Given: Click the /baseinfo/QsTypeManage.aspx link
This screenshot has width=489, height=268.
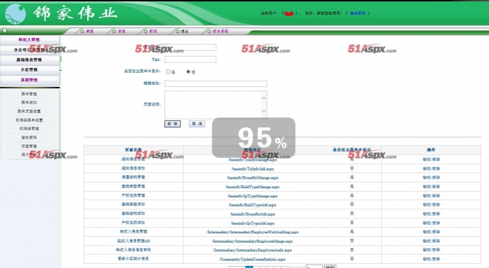Looking at the screenshot, I should [x=252, y=196].
